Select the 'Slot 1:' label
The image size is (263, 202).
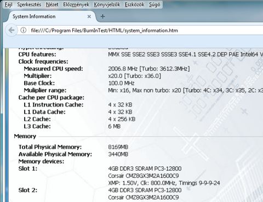(28, 169)
